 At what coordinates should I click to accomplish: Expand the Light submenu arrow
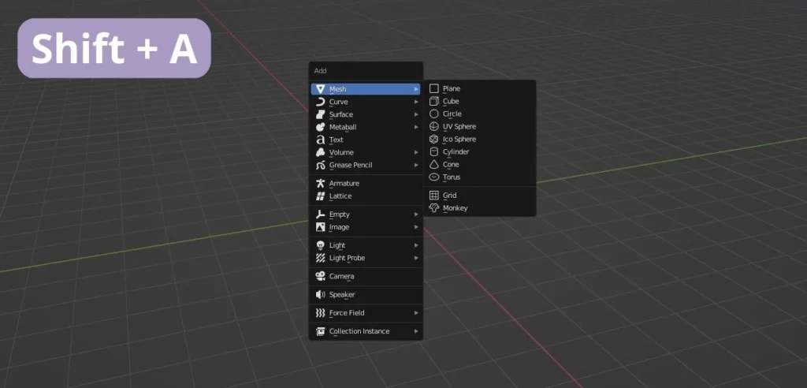416,245
